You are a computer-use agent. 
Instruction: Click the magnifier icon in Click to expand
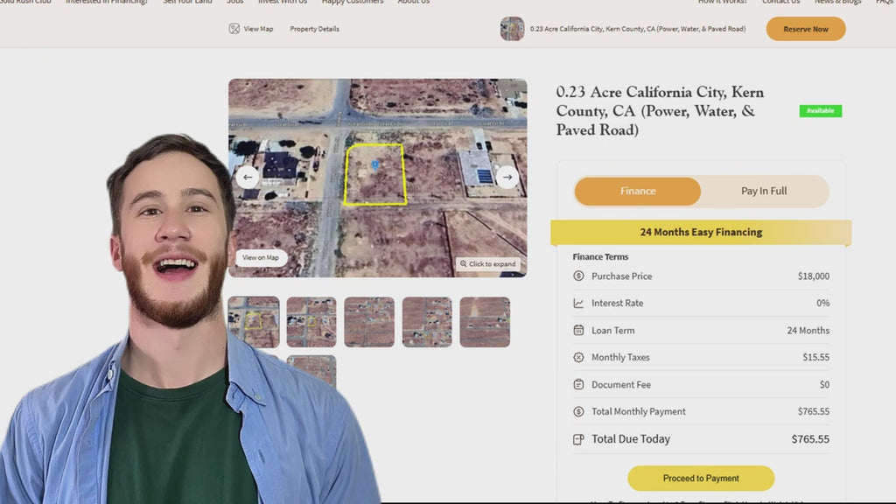pos(464,263)
